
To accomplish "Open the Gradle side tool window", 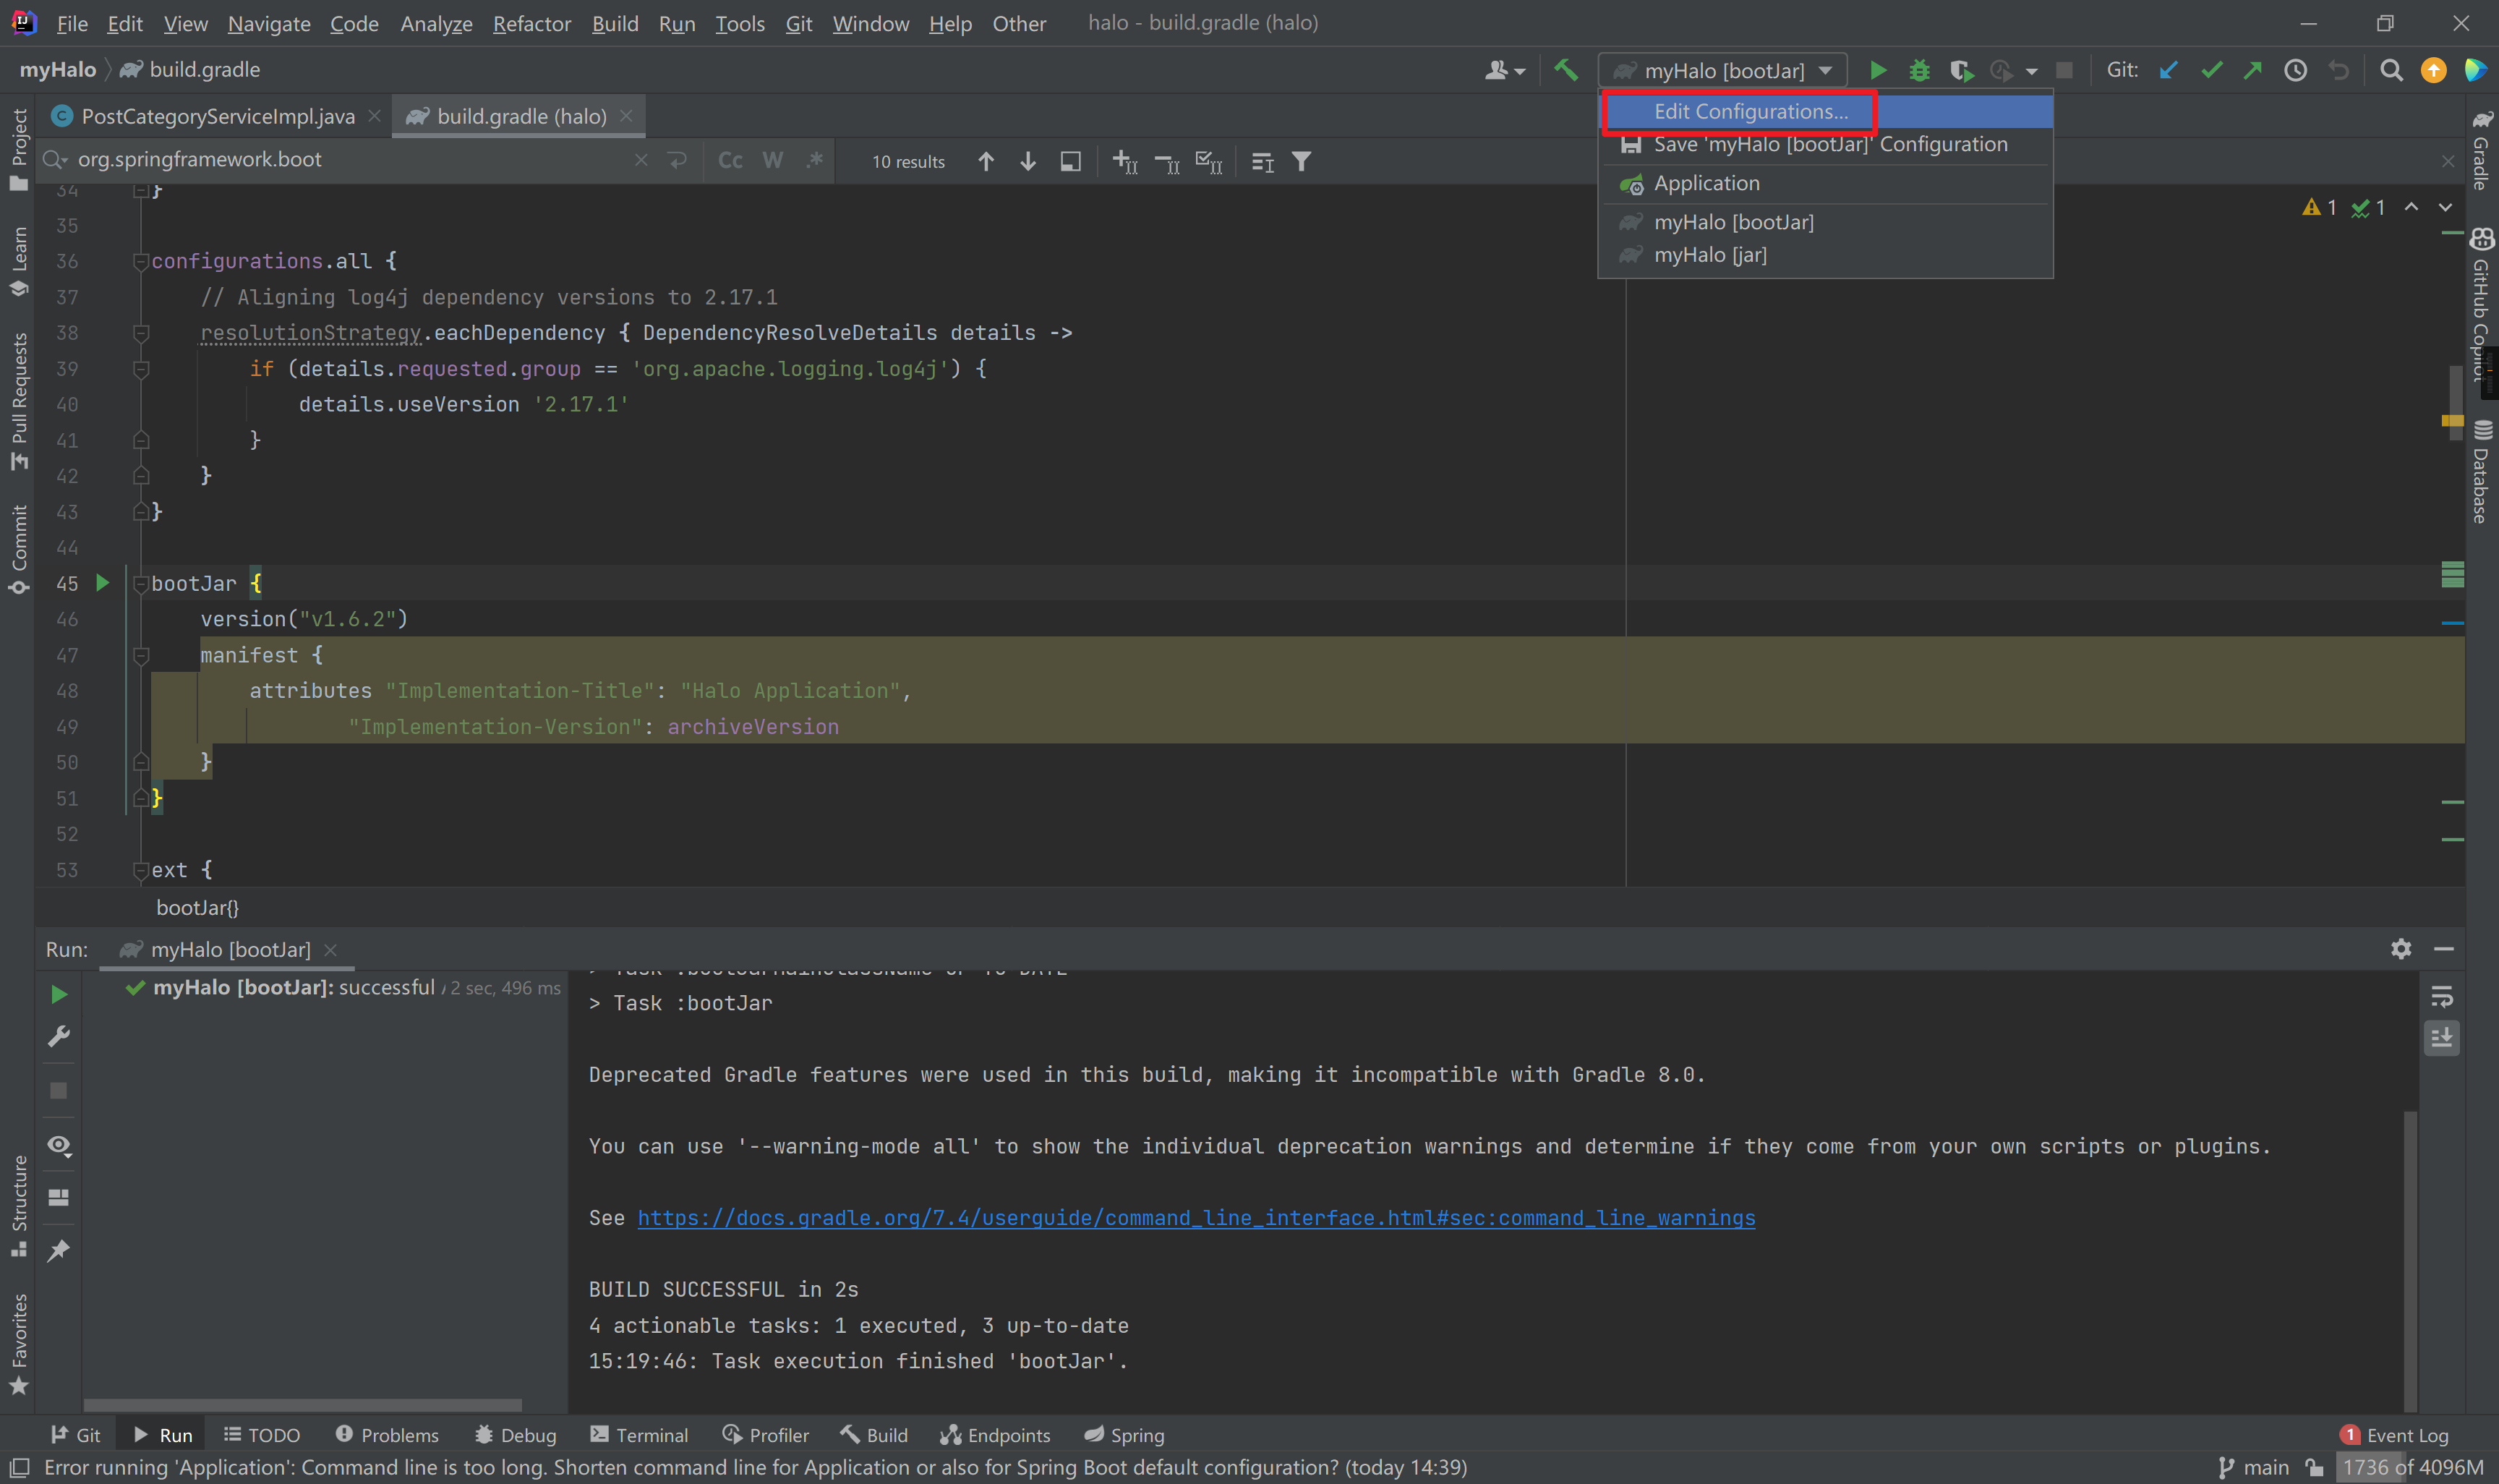I will point(2481,150).
